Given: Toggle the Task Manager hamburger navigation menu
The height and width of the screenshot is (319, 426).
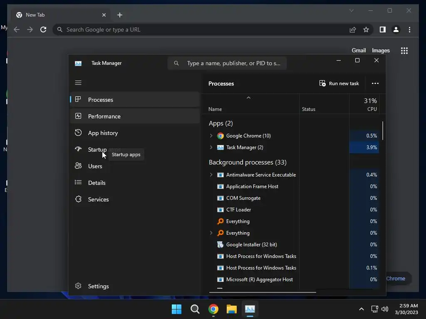Looking at the screenshot, I should pyautogui.click(x=78, y=83).
